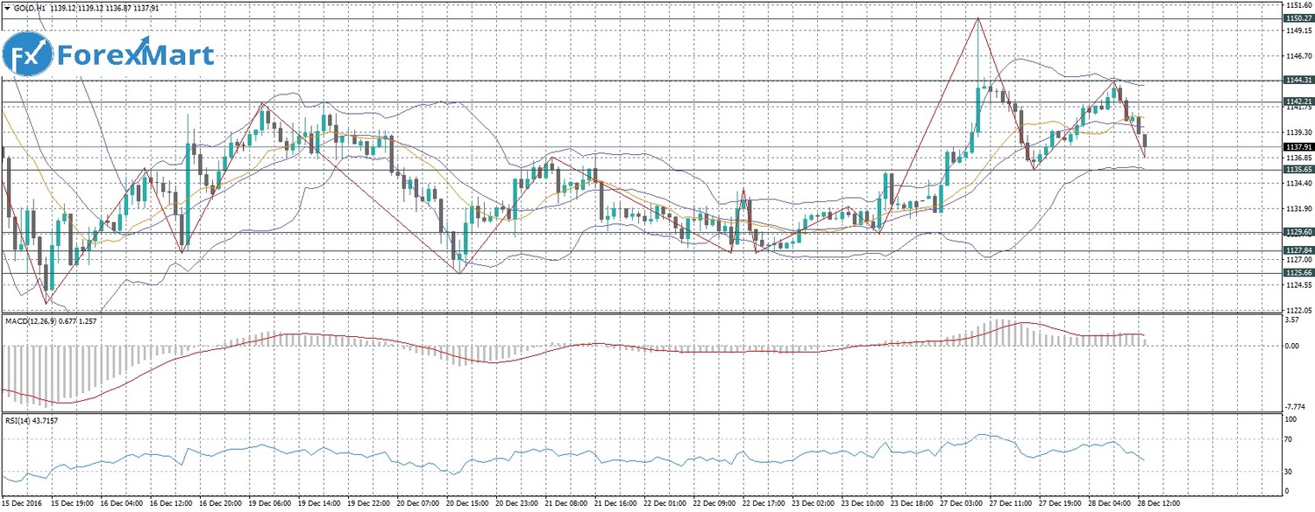Select the 1144.31 resistance level label

pos(1297,80)
